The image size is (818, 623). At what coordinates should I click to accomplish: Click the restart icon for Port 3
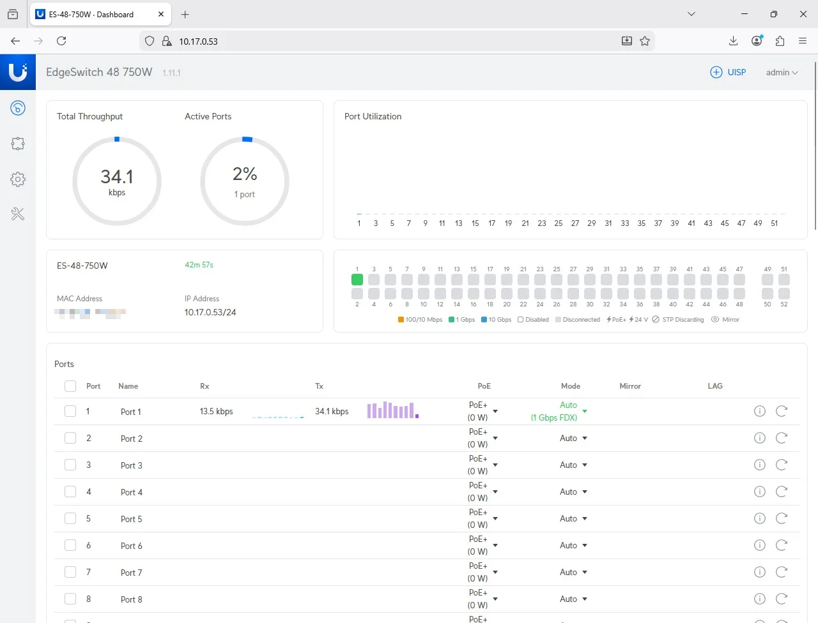click(x=781, y=465)
